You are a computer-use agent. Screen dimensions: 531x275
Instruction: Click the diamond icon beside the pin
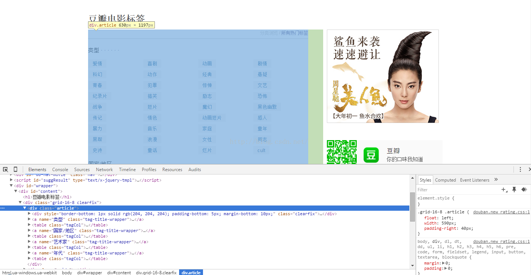[x=524, y=190]
